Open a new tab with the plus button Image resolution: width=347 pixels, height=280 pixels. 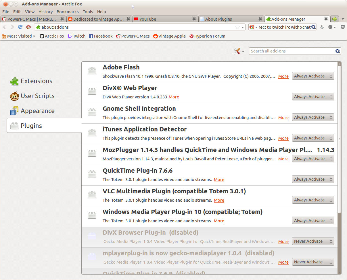[x=334, y=19]
